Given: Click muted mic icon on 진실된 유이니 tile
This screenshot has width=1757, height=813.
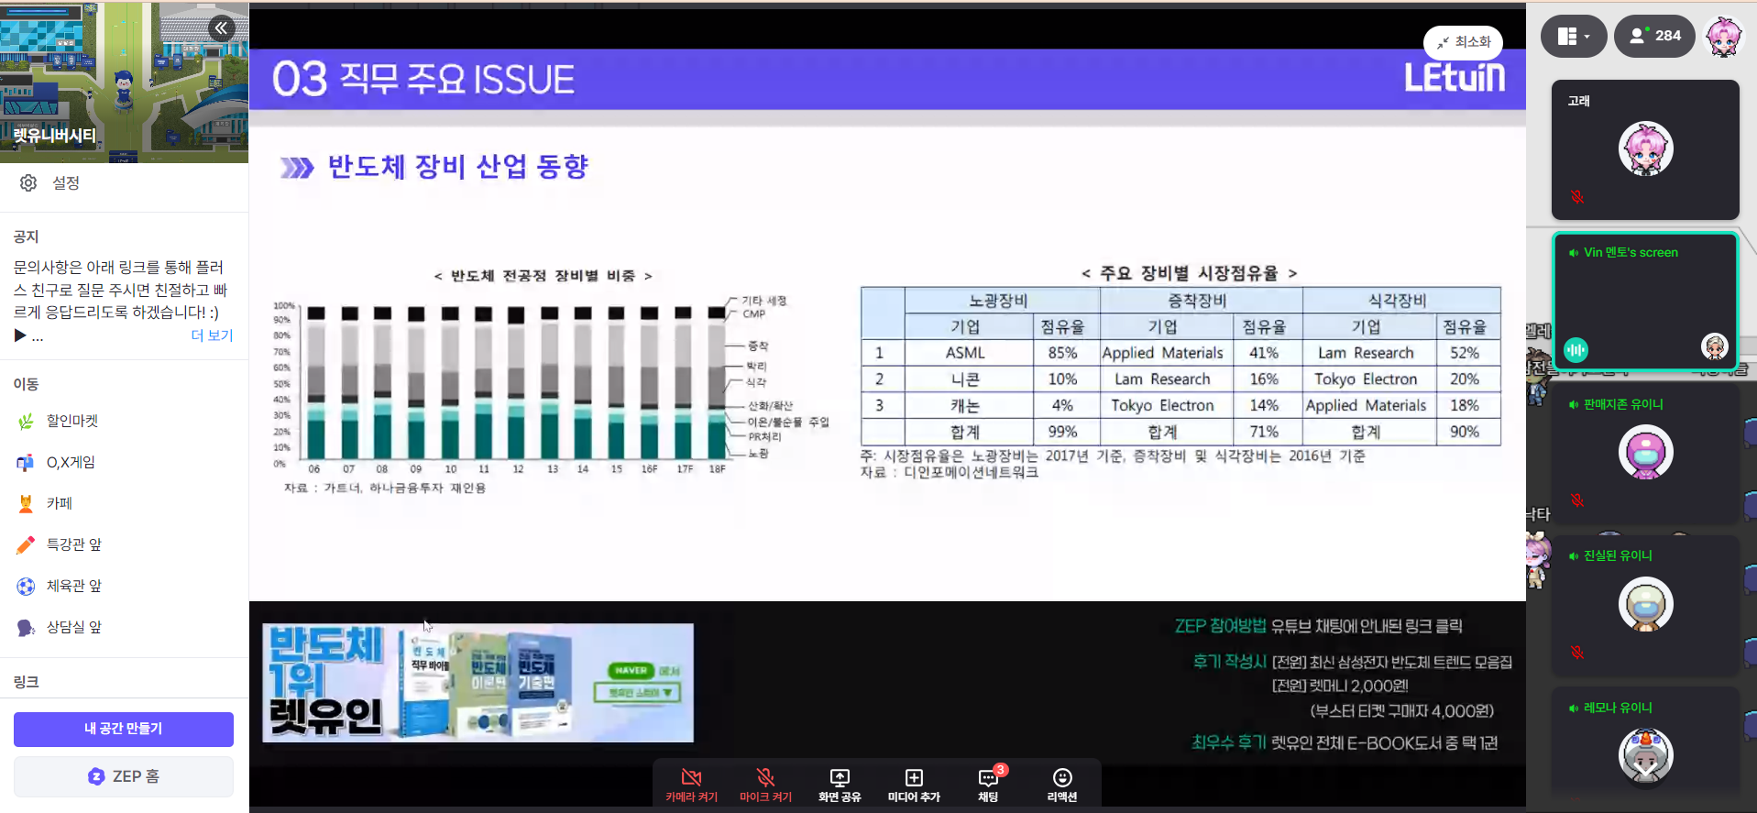Looking at the screenshot, I should 1577,653.
